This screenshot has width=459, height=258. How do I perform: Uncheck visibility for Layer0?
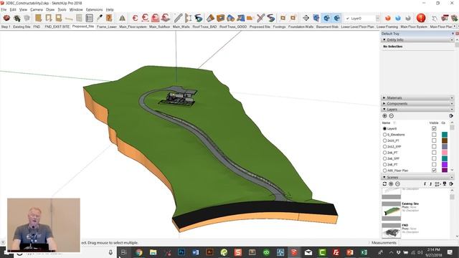434,128
